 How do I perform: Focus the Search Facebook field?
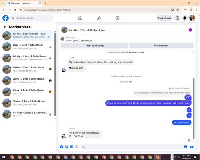(32, 18)
